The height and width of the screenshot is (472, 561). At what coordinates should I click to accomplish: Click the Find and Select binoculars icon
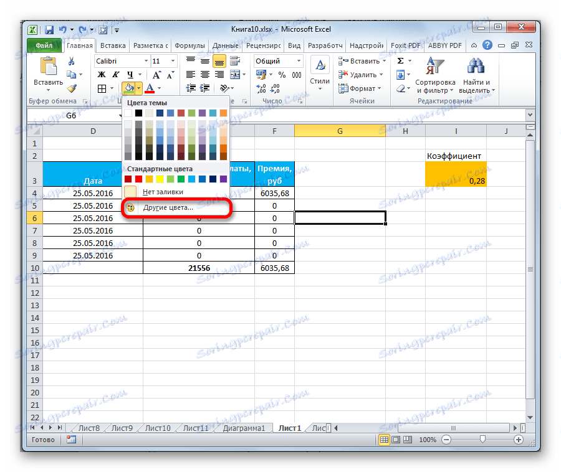tap(476, 66)
